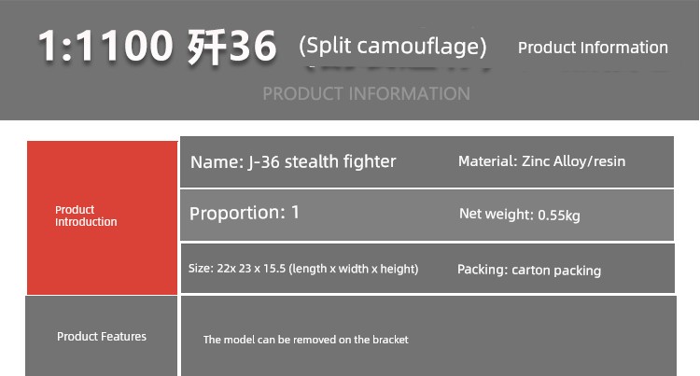Viewport: 700px width, 376px height.
Task: Click the faded PRODUCT INFORMATION subtitle
Action: point(366,93)
